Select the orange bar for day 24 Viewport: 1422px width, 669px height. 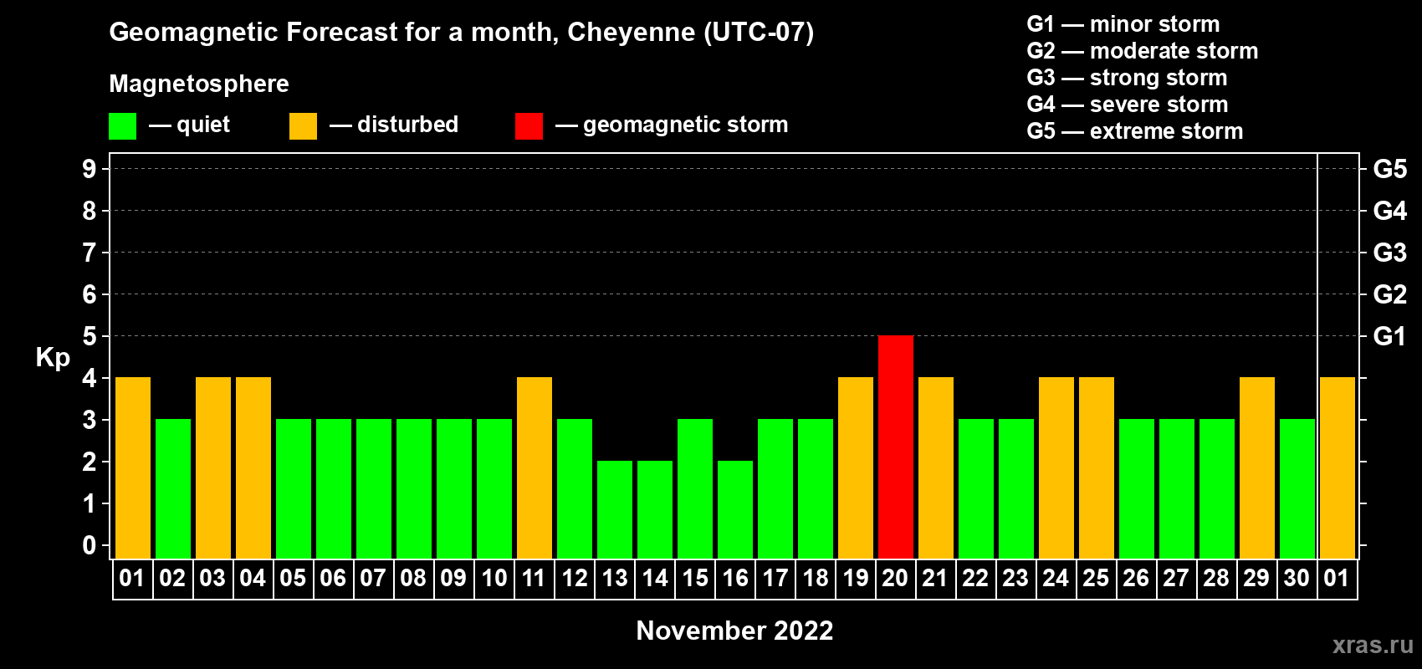(1056, 467)
